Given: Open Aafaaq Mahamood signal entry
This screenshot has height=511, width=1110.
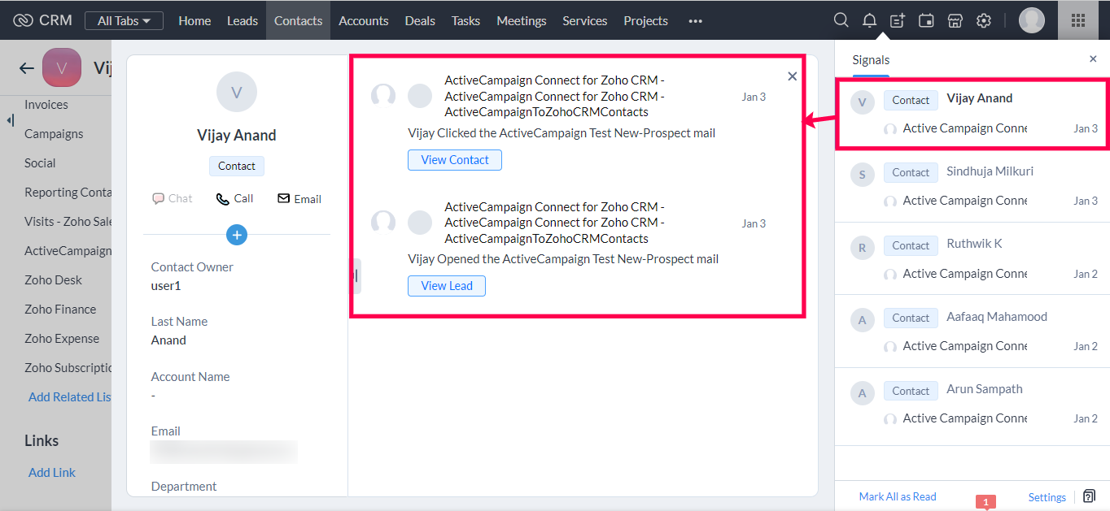Looking at the screenshot, I should pos(972,331).
